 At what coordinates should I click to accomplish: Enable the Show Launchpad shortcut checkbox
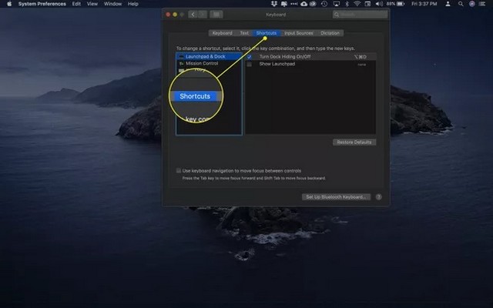click(x=250, y=64)
